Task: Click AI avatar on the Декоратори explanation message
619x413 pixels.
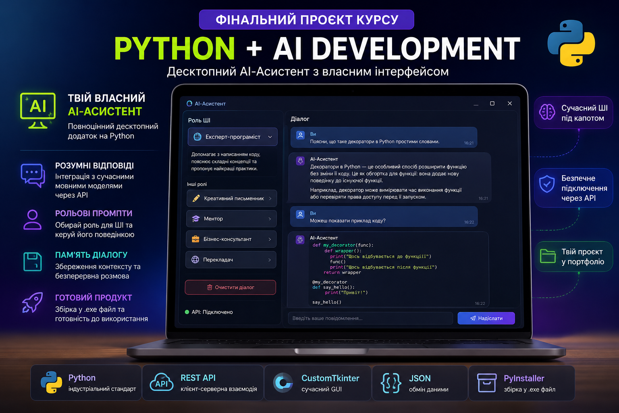Action: (x=300, y=161)
